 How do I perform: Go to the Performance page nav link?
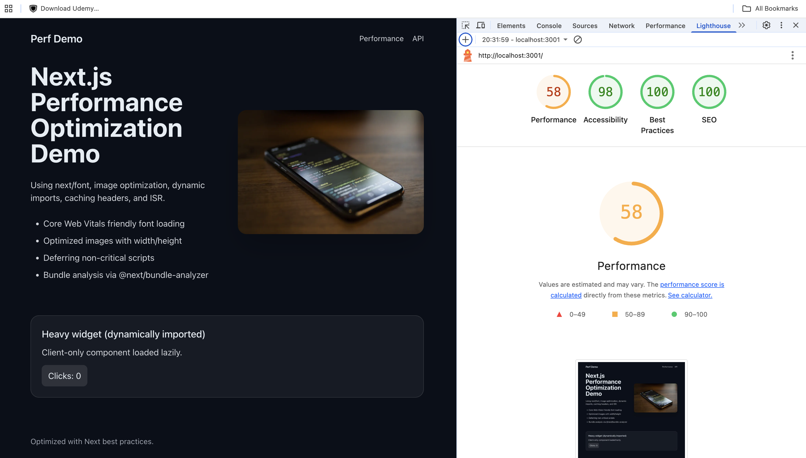381,38
